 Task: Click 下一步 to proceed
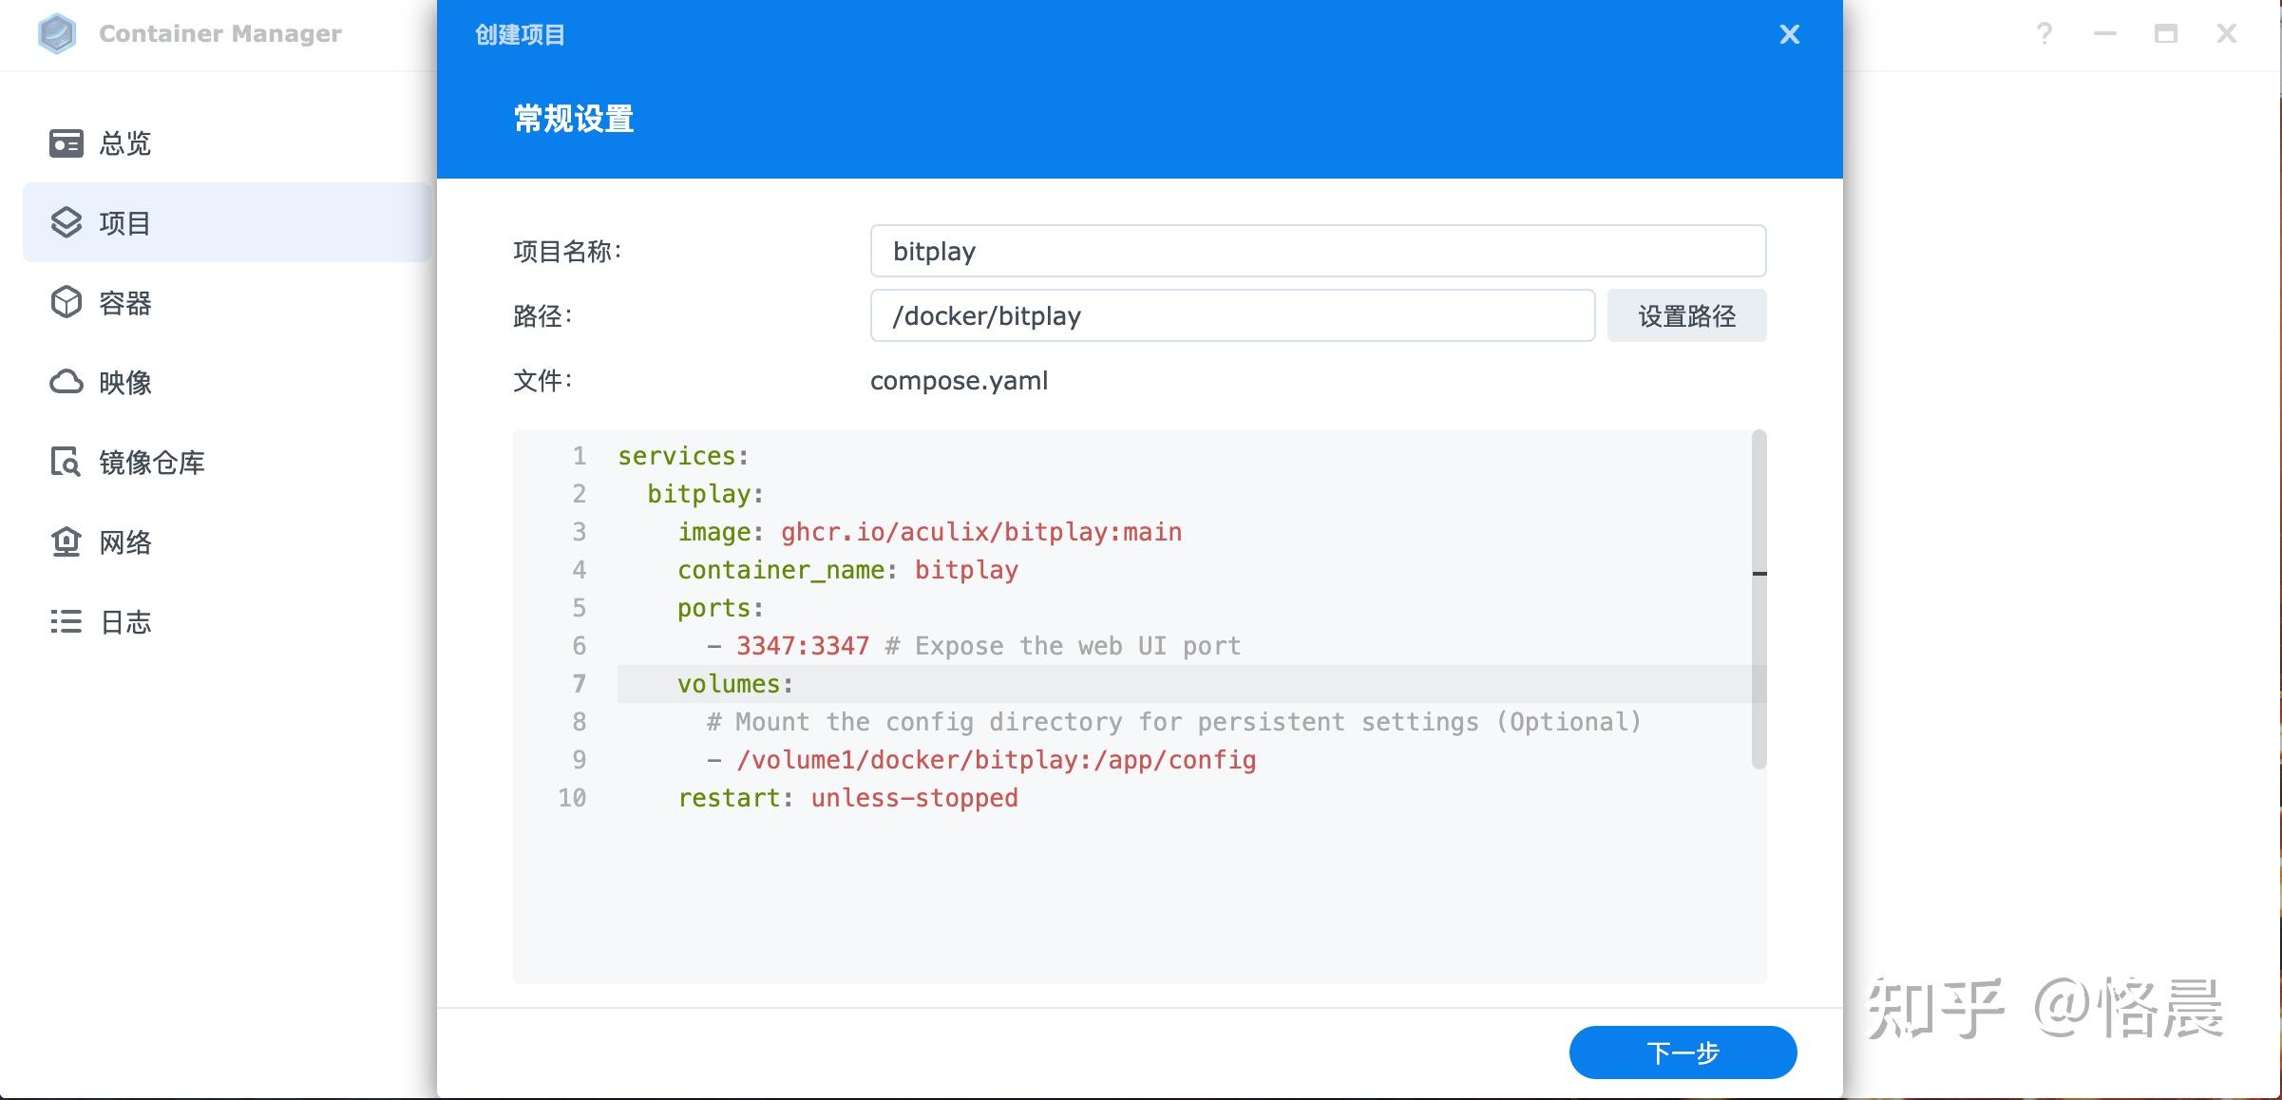1683,1053
